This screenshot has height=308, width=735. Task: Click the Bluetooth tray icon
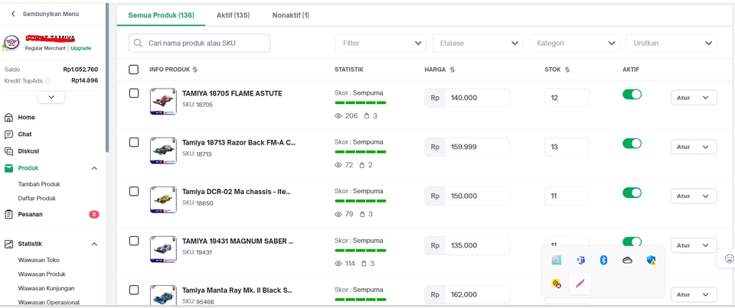point(604,261)
